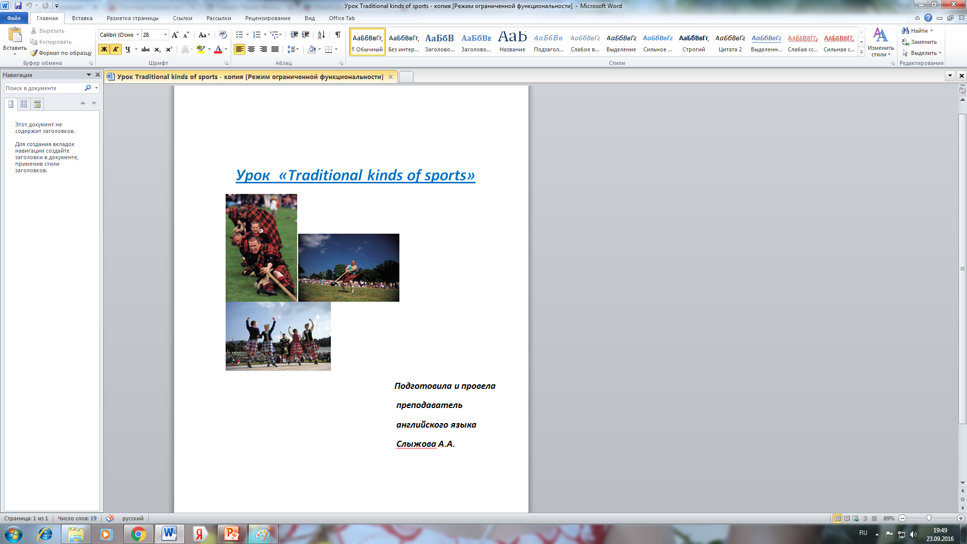Image resolution: width=967 pixels, height=544 pixels.
Task: Click the Increase Indent icon
Action: tap(305, 35)
